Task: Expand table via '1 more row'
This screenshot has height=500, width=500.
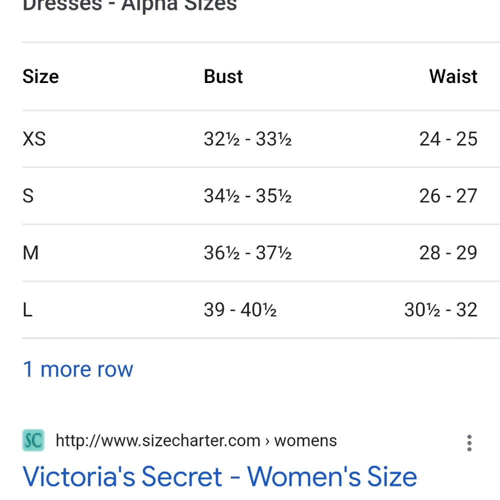Action: [78, 369]
